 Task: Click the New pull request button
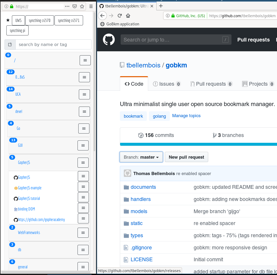tap(186, 157)
